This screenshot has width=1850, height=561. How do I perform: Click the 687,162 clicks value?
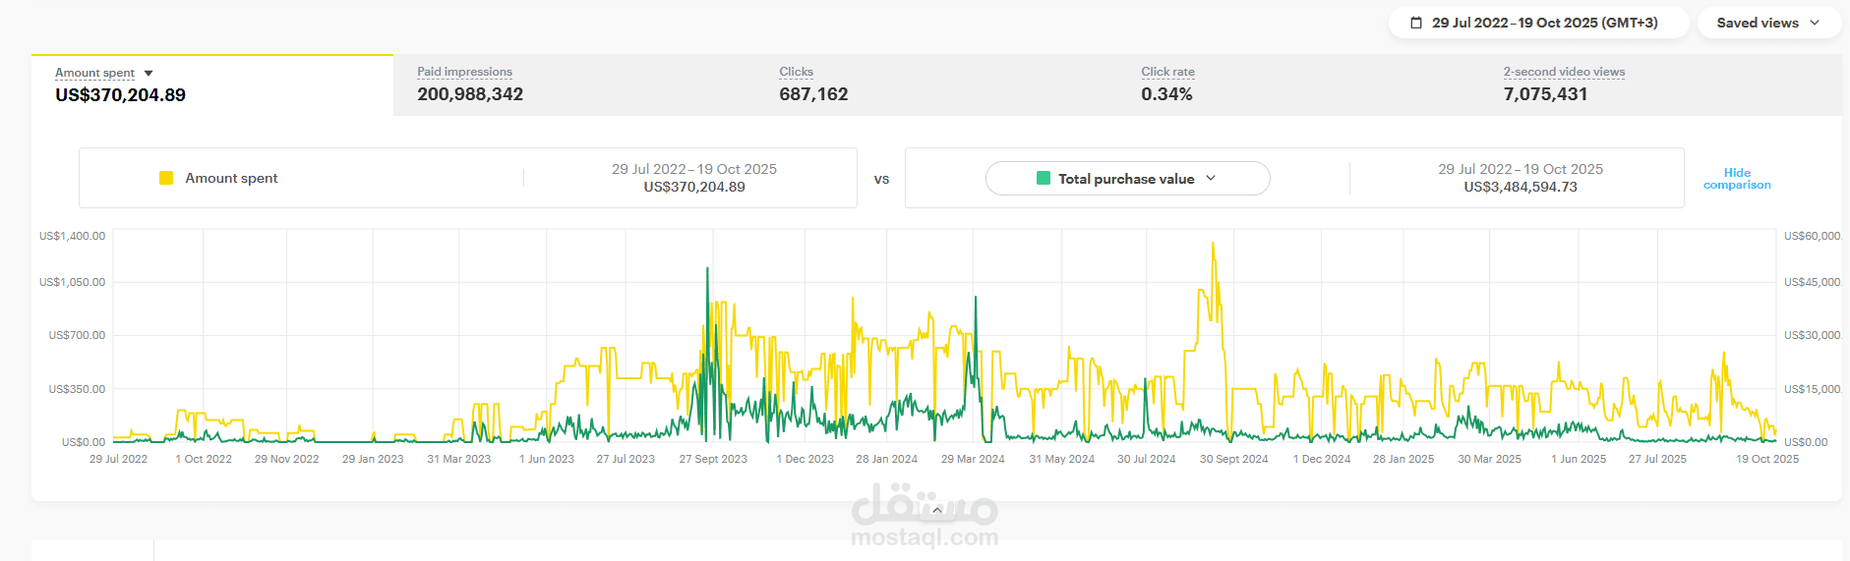tap(813, 94)
